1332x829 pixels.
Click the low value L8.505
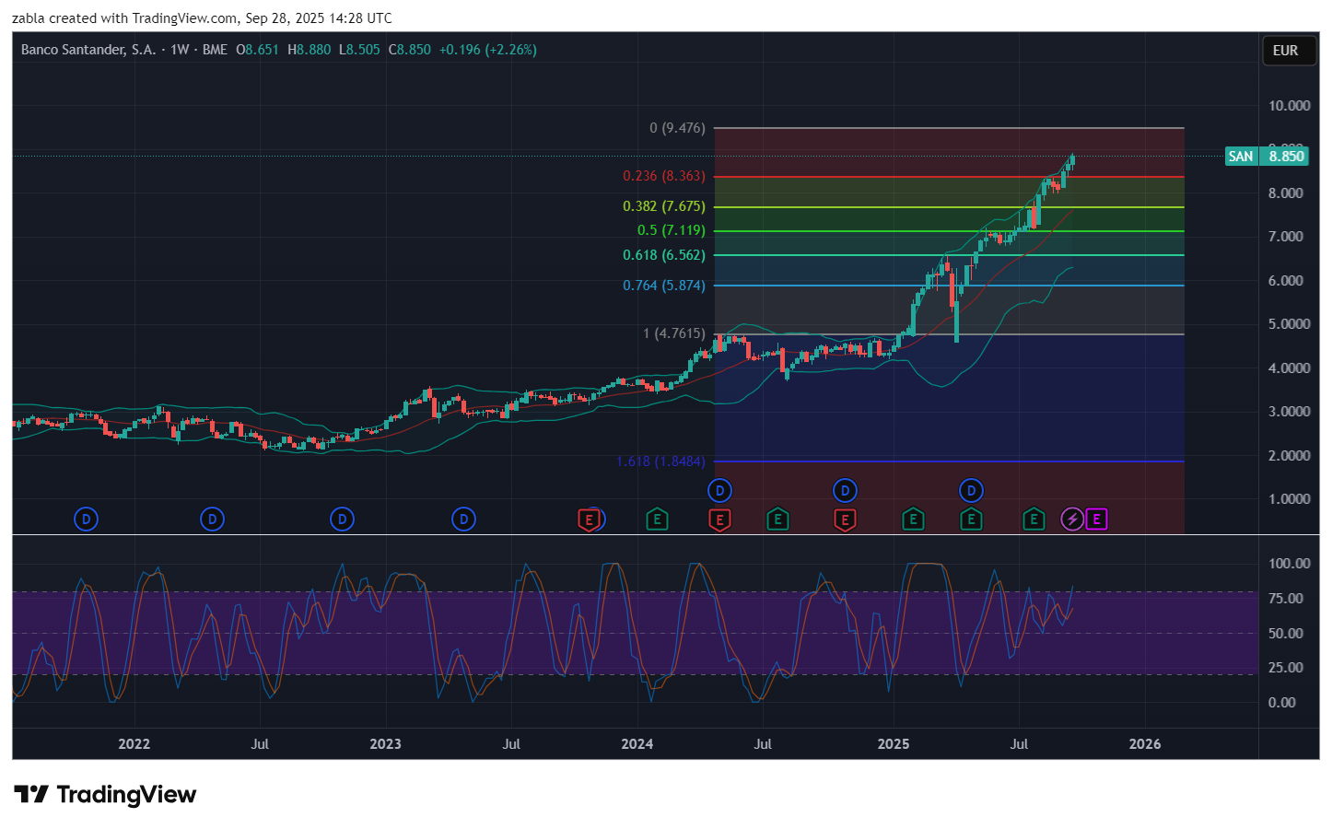359,50
